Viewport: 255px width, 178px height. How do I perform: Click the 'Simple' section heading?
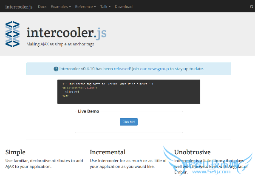[x=15, y=153]
